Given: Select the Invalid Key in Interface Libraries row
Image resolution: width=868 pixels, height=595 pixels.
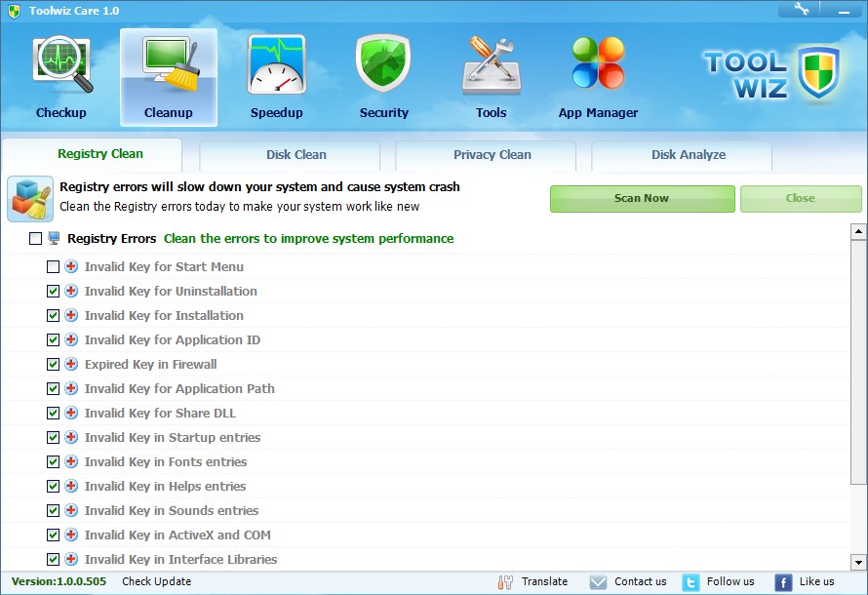Looking at the screenshot, I should 425,559.
